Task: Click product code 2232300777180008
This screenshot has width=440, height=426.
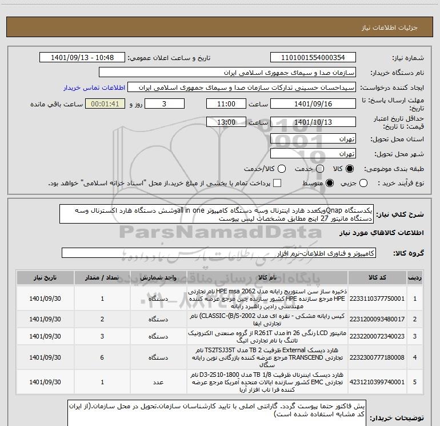Action: (377, 357)
